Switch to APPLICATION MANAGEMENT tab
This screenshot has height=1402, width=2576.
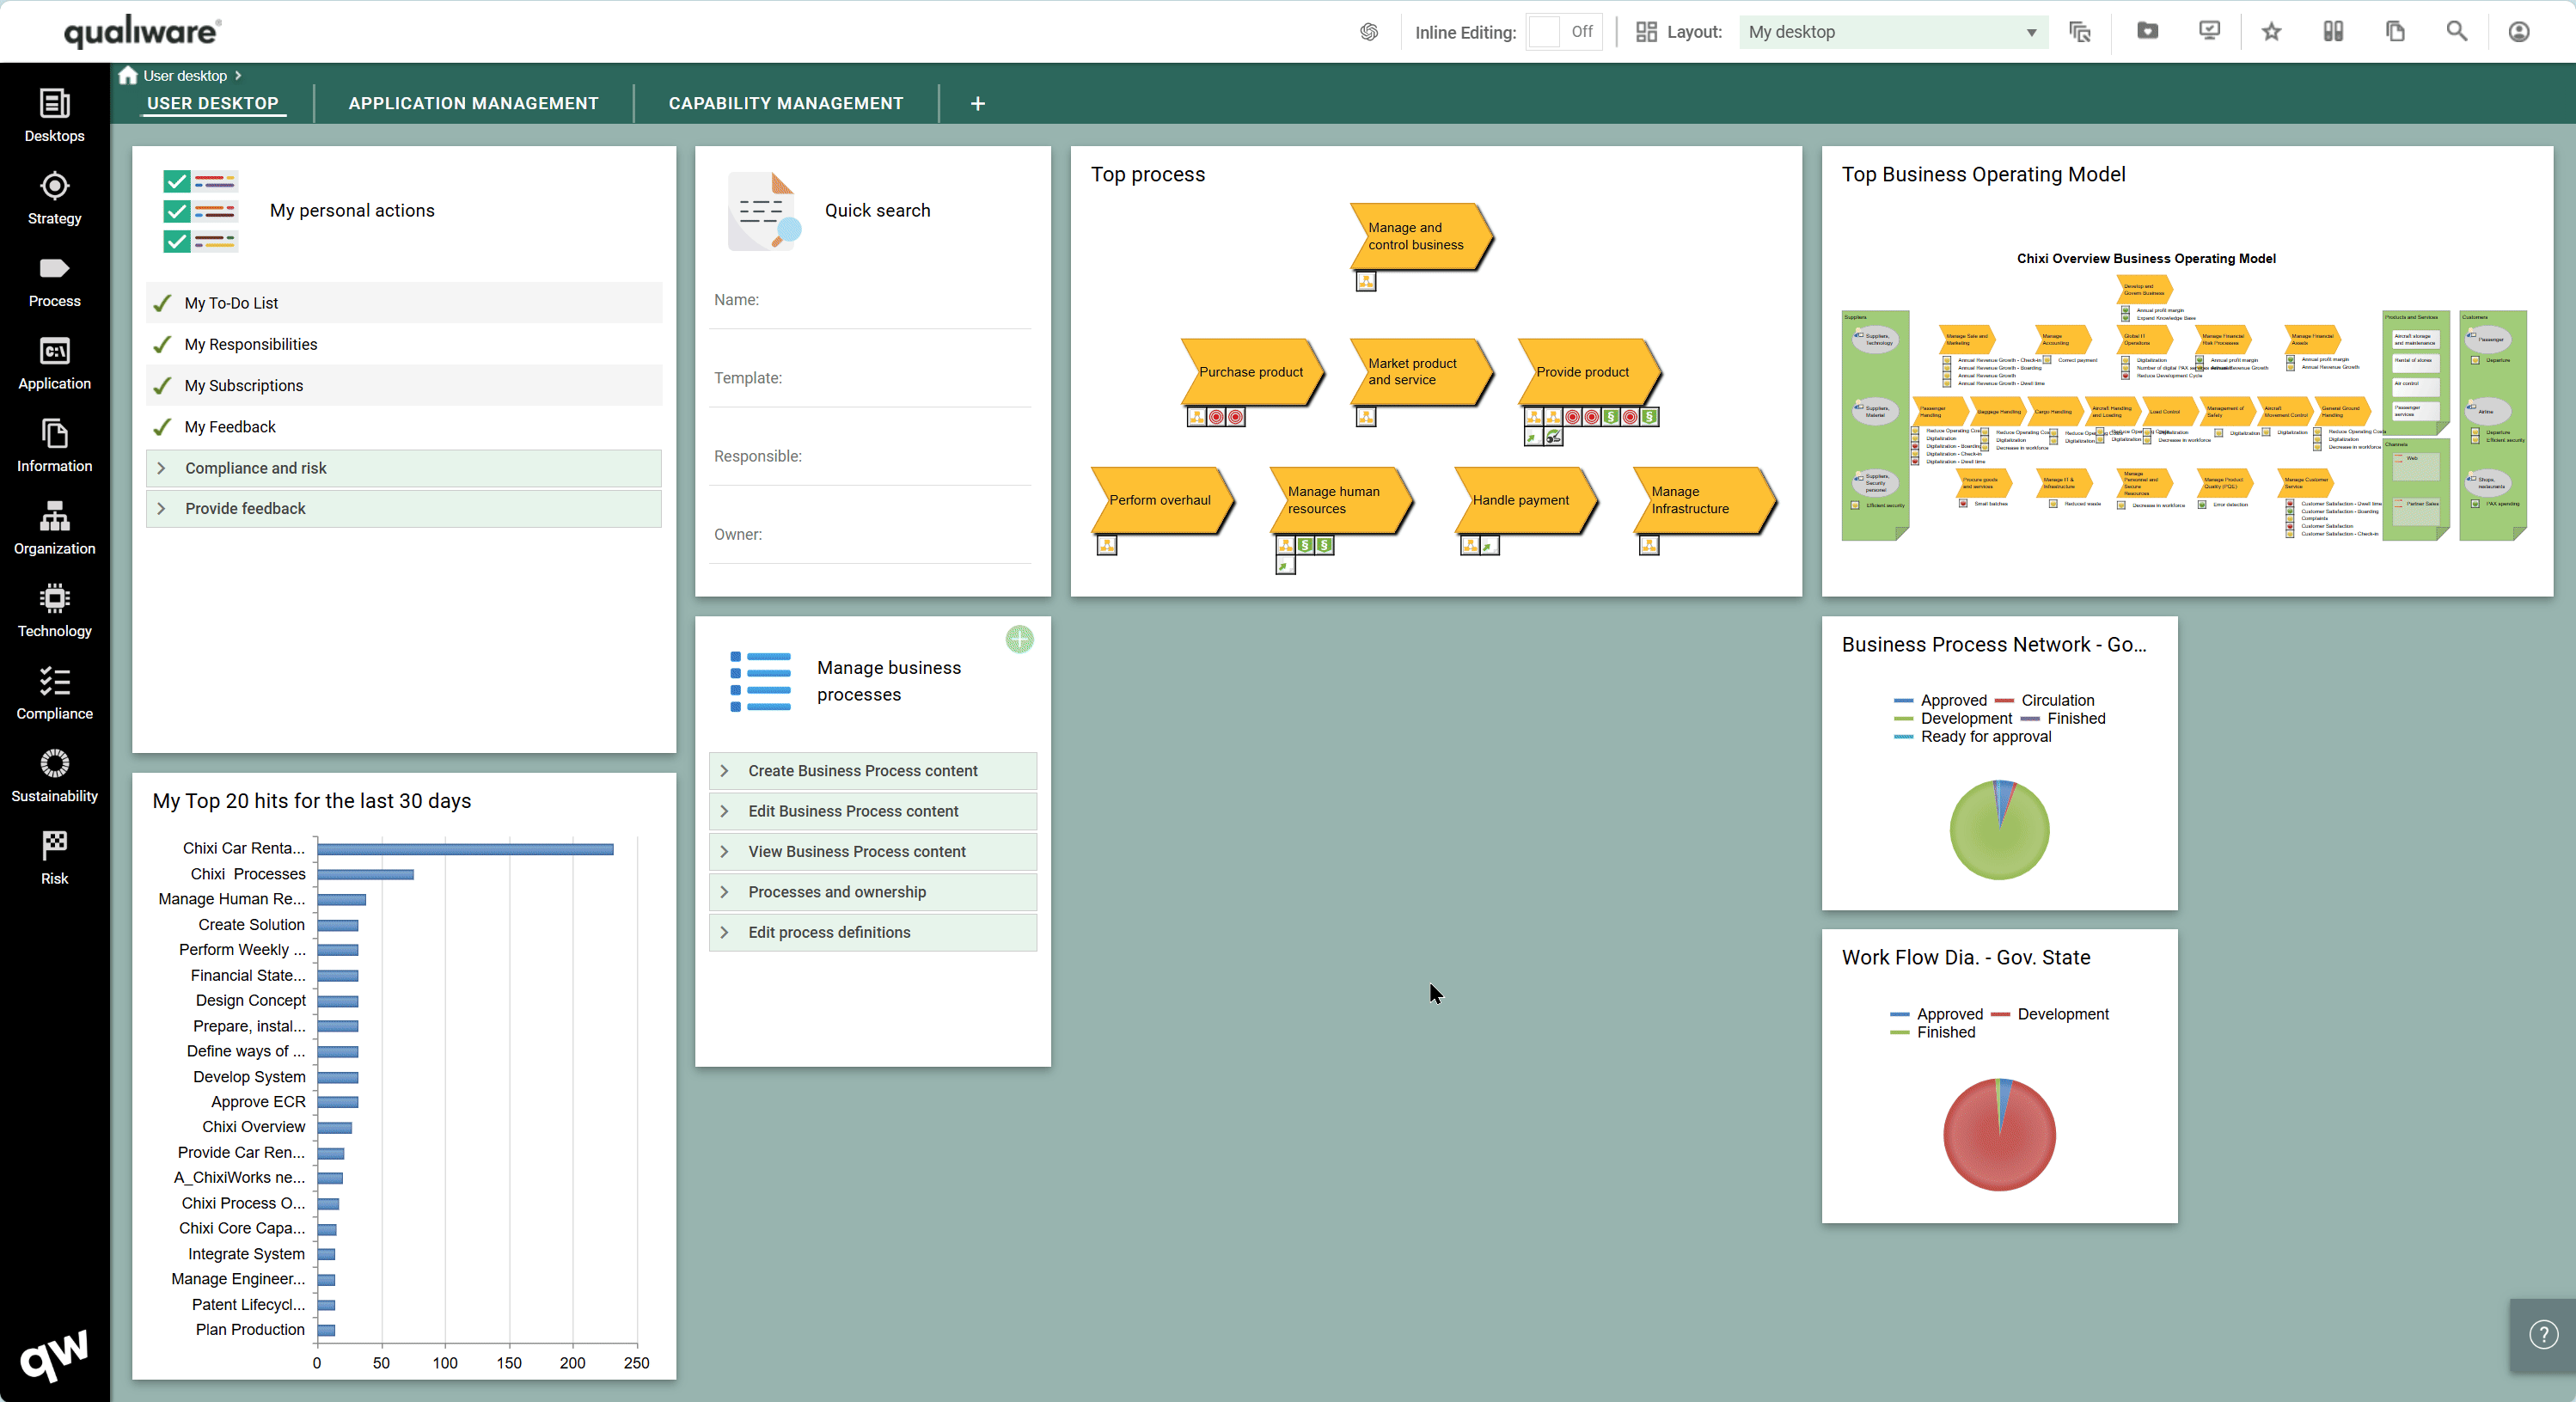[x=473, y=103]
